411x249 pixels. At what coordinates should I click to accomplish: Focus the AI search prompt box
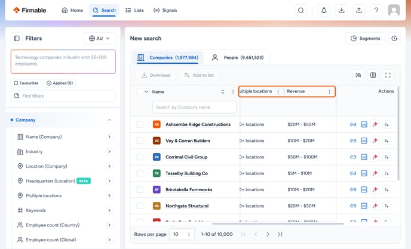click(x=63, y=62)
